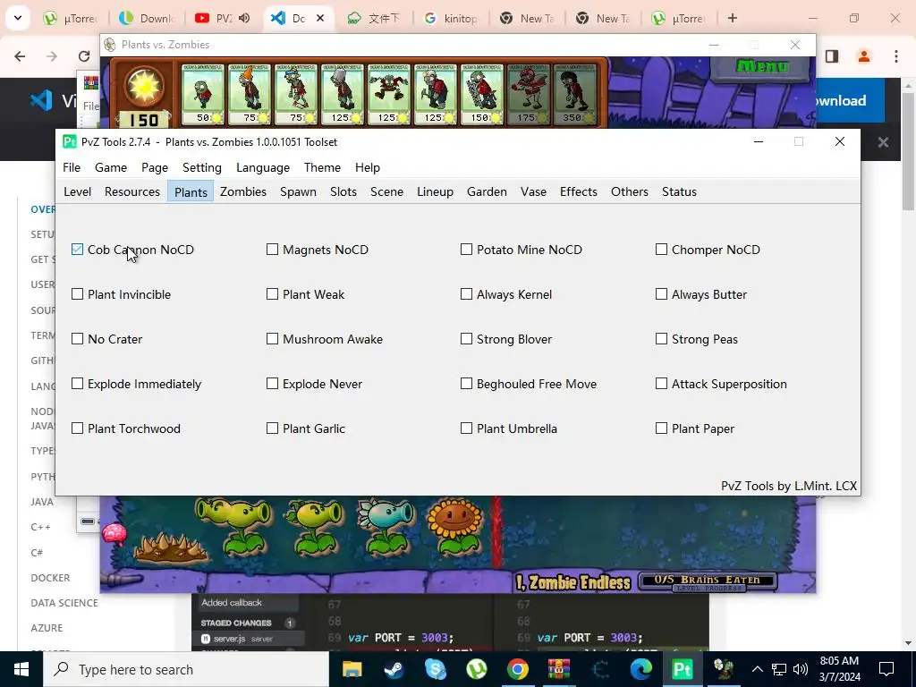Tick Explode Immediately
916x687 pixels.
(77, 384)
